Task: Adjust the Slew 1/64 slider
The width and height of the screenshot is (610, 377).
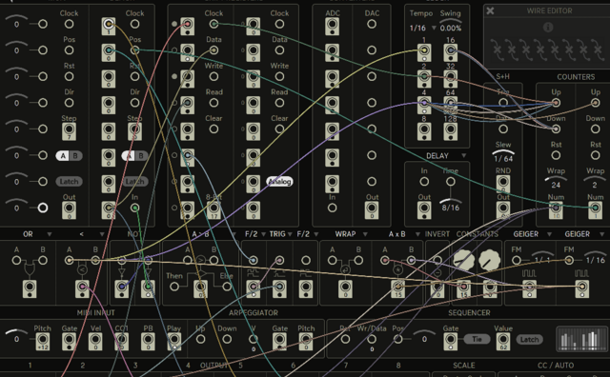Action: (x=503, y=154)
